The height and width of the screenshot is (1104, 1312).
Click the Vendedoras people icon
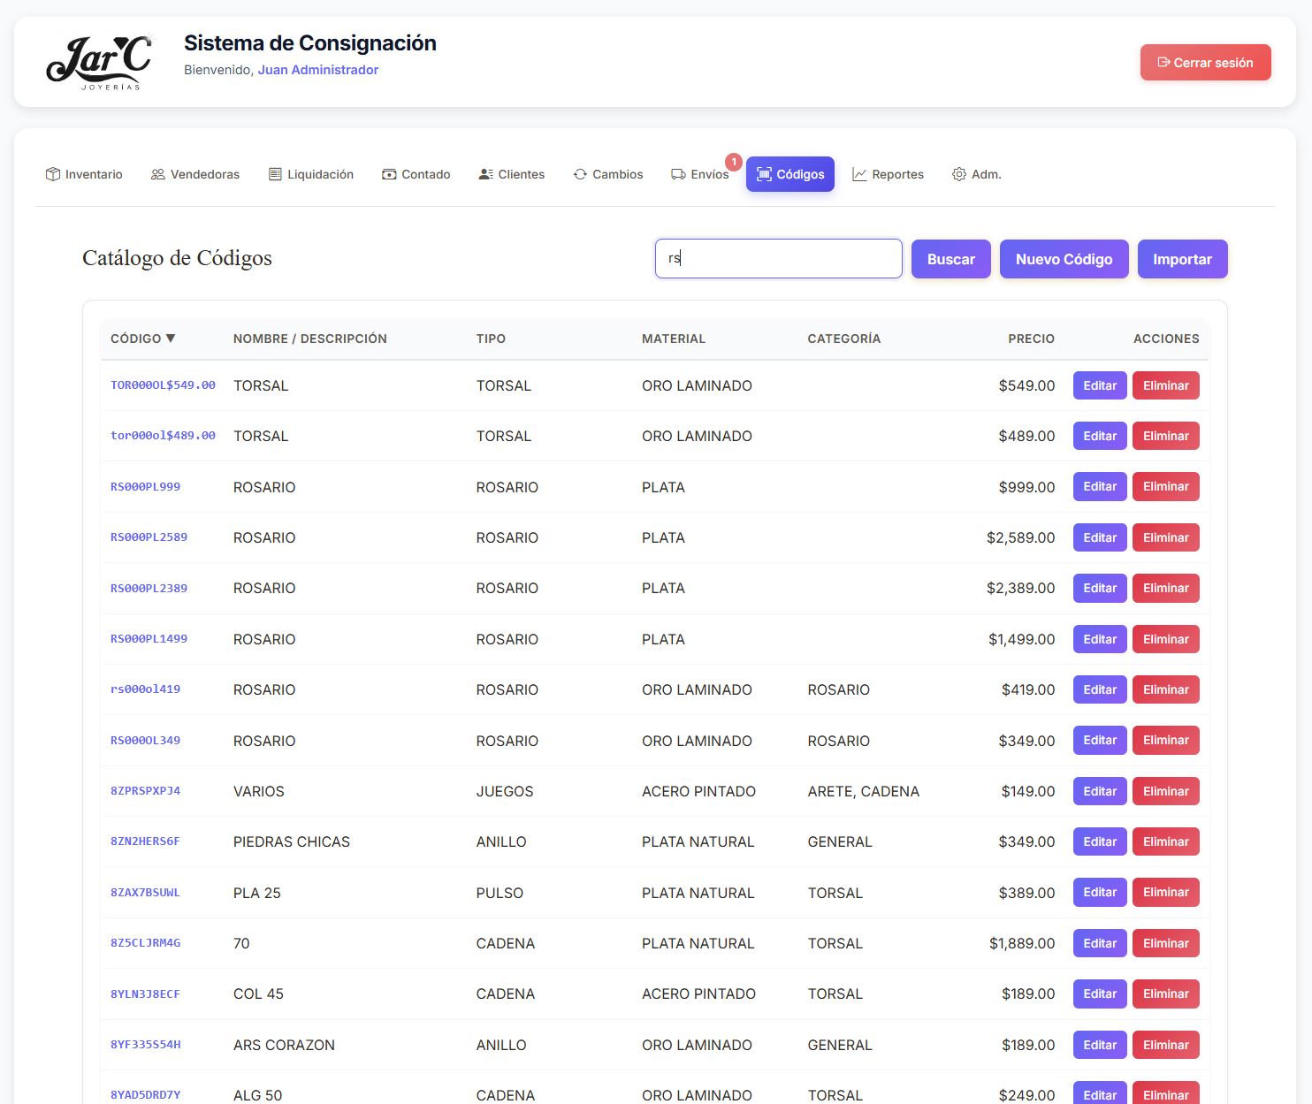(158, 174)
